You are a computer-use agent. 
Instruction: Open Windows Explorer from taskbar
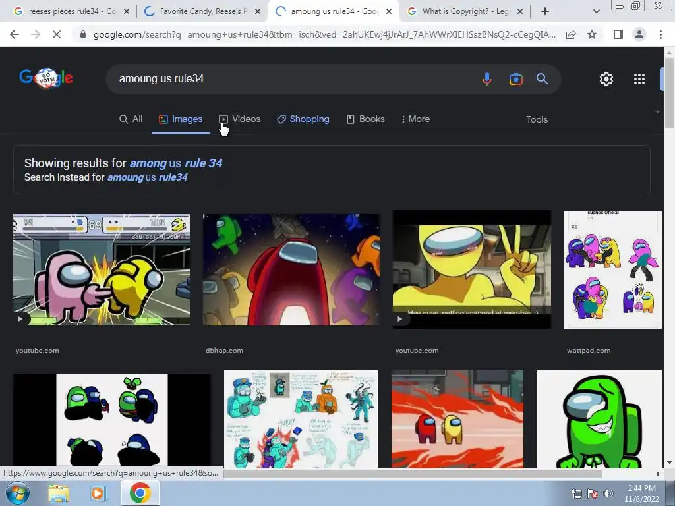point(59,493)
